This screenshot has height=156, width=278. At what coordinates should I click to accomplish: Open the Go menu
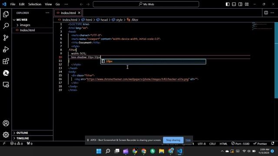[x=58, y=4]
